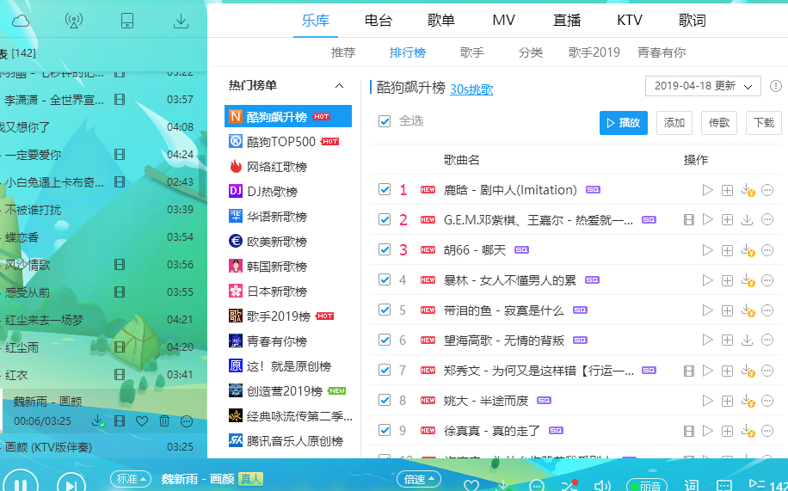Delete 魏新雨 - 画颜 with trash icon

click(164, 421)
